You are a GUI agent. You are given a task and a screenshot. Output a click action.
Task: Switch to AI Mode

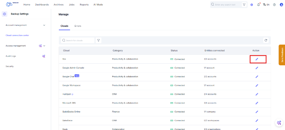98,5
